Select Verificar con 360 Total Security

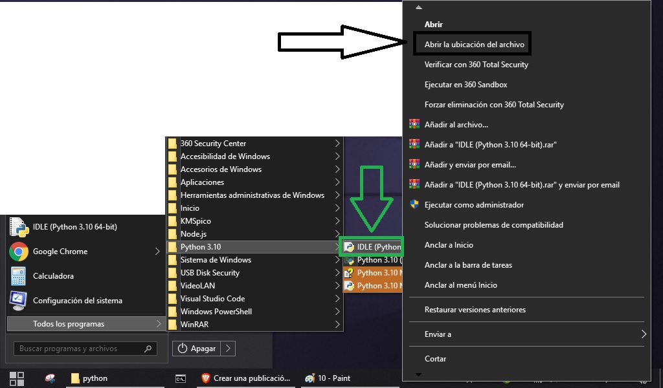click(526, 65)
